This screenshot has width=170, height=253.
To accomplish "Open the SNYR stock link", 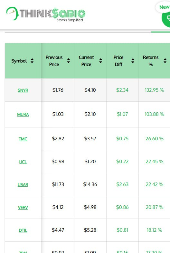I will [23, 90].
